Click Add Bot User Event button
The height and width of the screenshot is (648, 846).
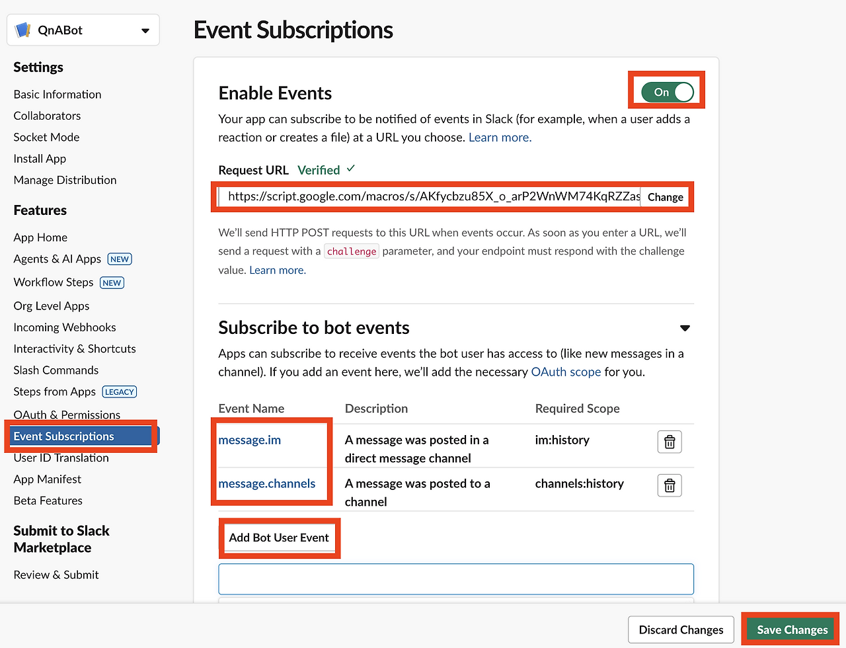[x=279, y=538]
